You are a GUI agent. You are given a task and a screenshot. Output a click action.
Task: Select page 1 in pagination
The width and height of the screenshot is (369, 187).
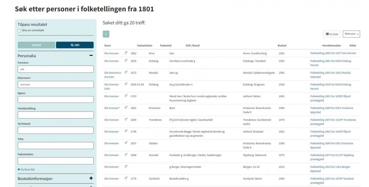pos(106,34)
